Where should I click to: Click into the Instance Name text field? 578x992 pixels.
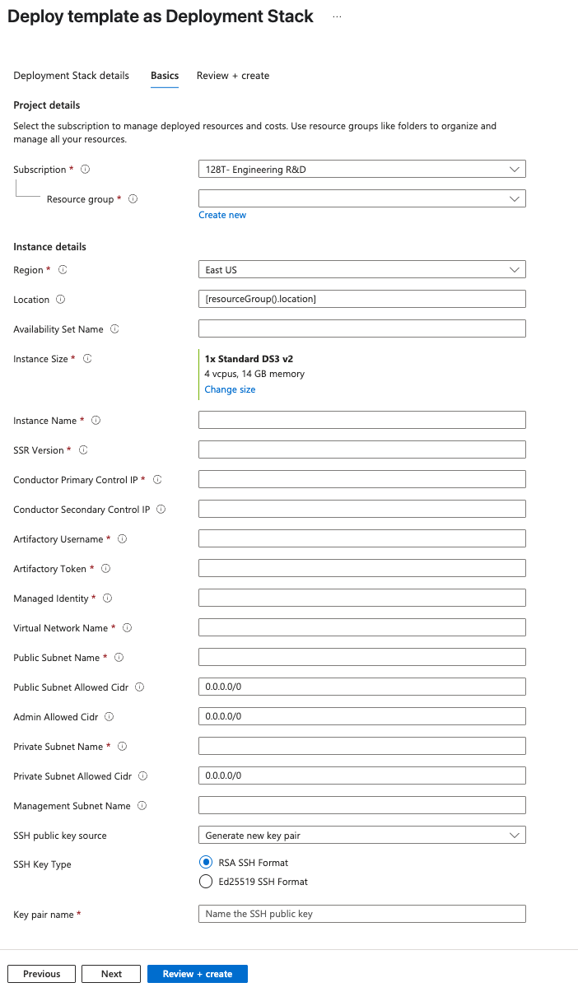point(361,420)
